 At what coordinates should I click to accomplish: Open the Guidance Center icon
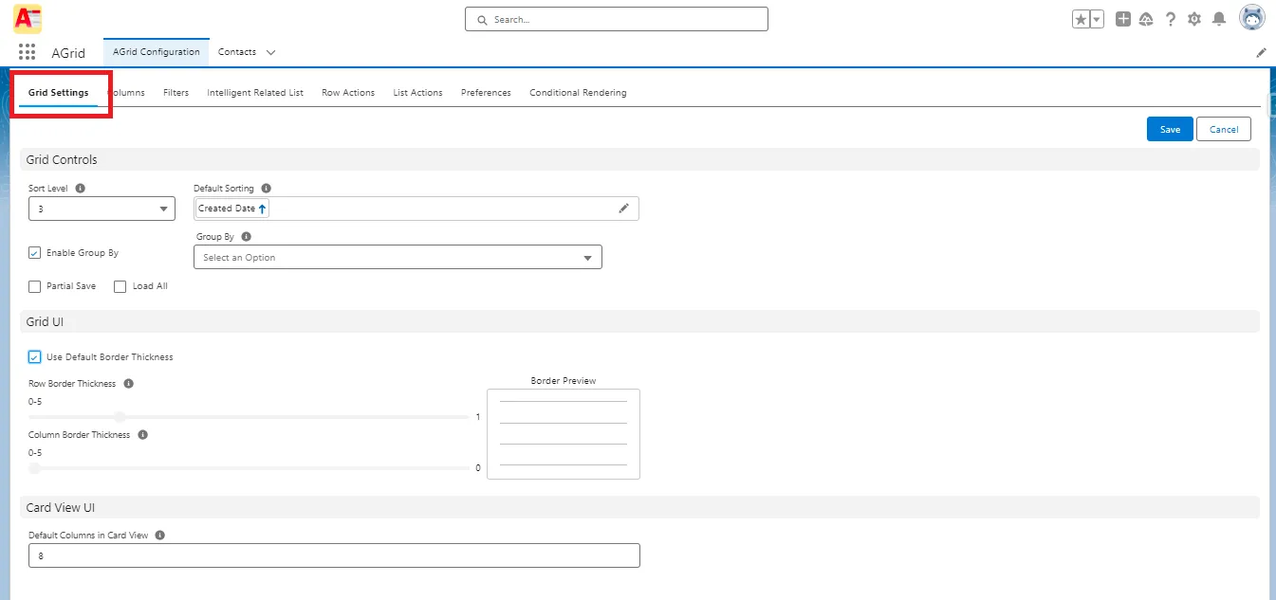tap(1146, 18)
